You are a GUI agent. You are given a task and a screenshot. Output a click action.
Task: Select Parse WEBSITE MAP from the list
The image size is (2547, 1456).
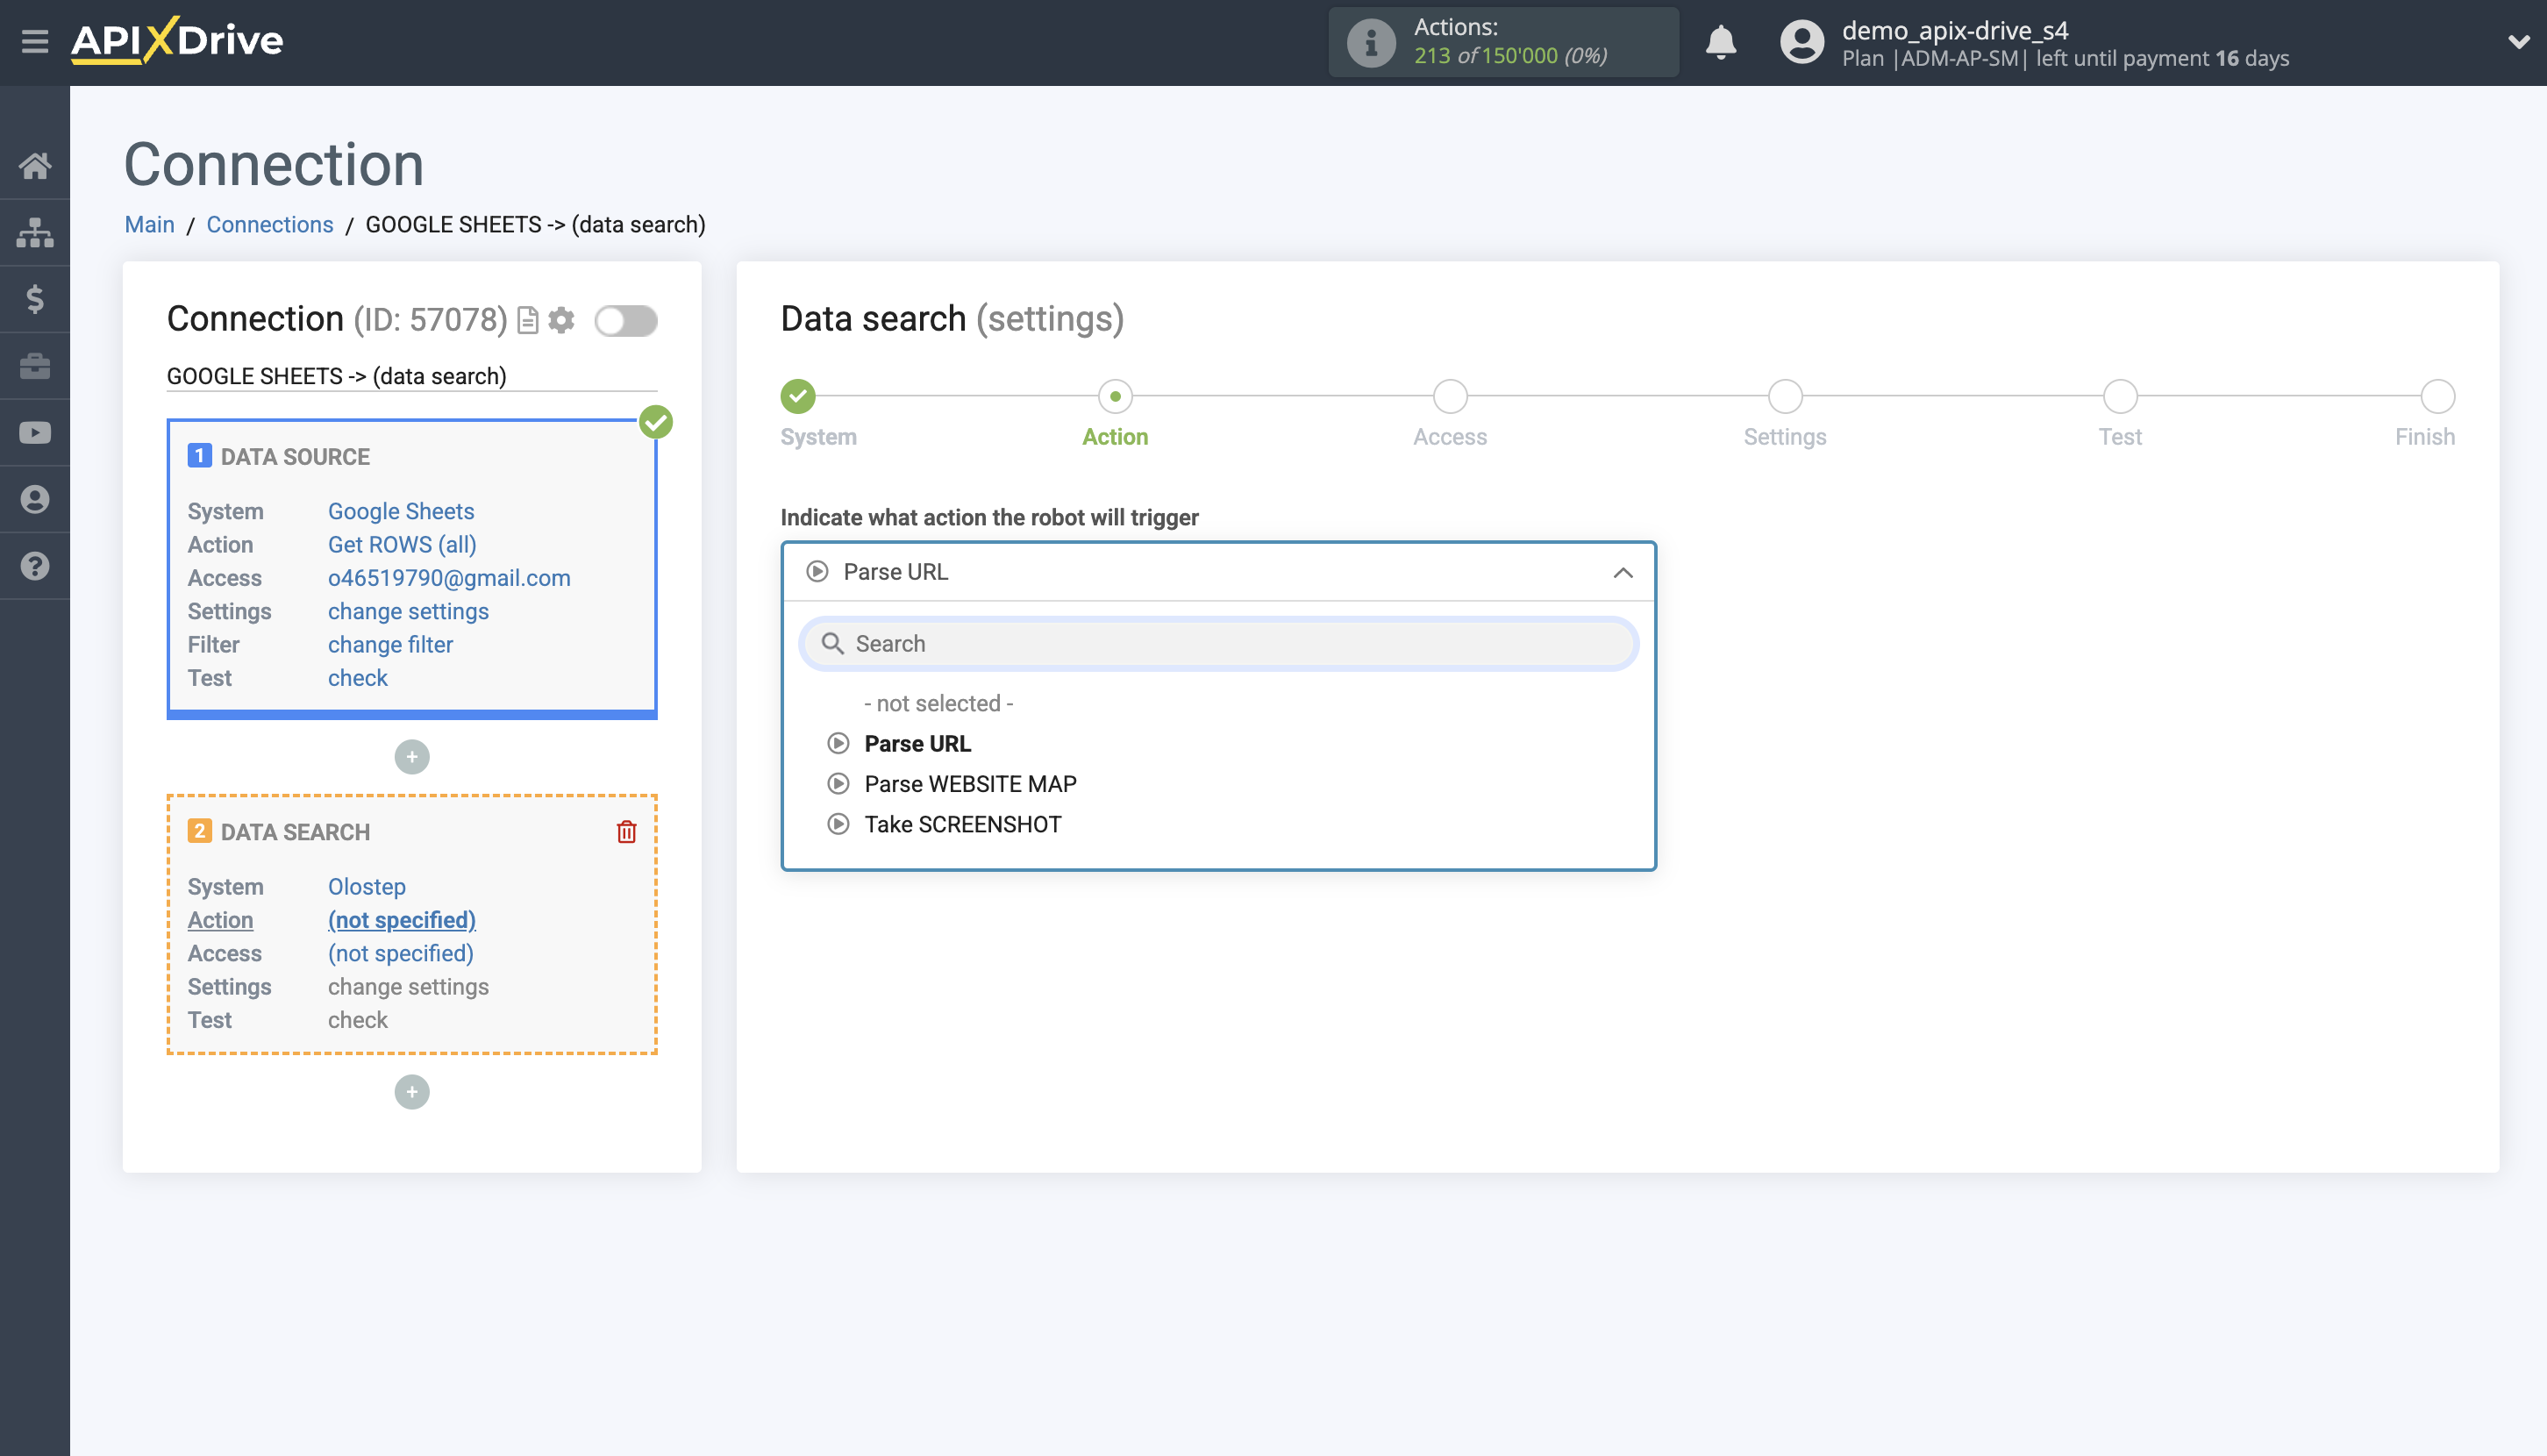[x=971, y=783]
